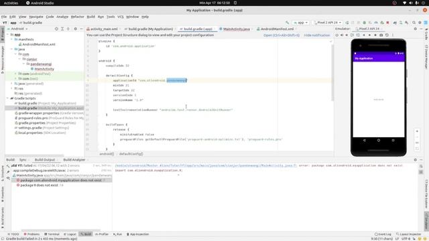Collapse the Gradle Scripts node
Image resolution: width=429 pixels, height=241 pixels.
coord(7,98)
